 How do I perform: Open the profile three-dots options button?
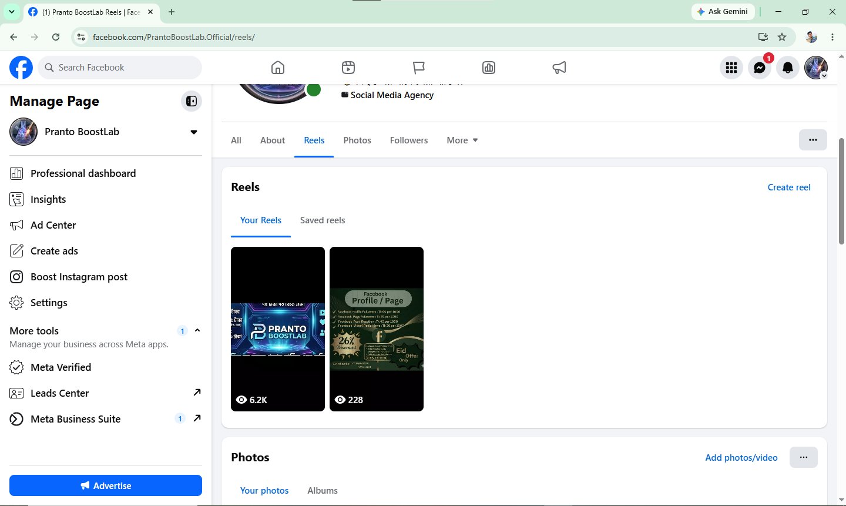click(x=813, y=140)
